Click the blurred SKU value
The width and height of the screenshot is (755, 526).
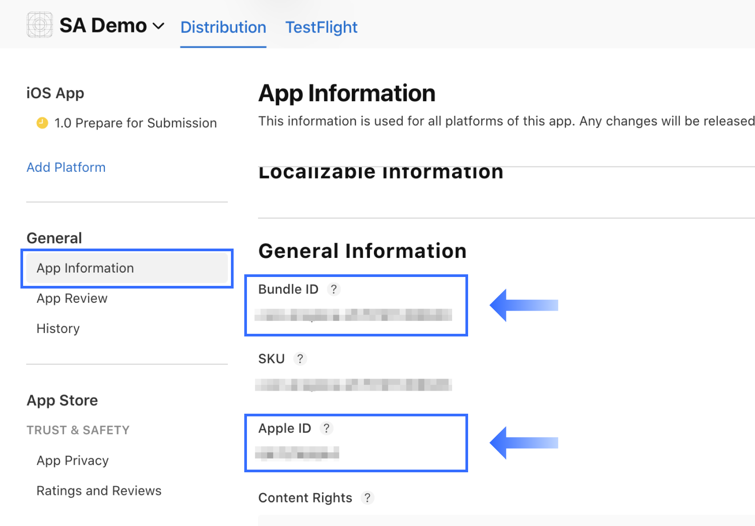pos(353,385)
